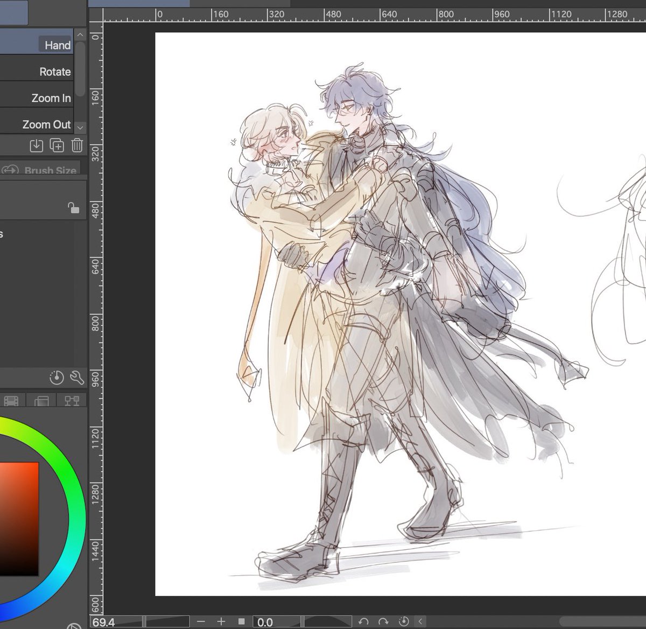This screenshot has height=629, width=646.
Task: Duplicate the current sub tool
Action: tap(57, 145)
